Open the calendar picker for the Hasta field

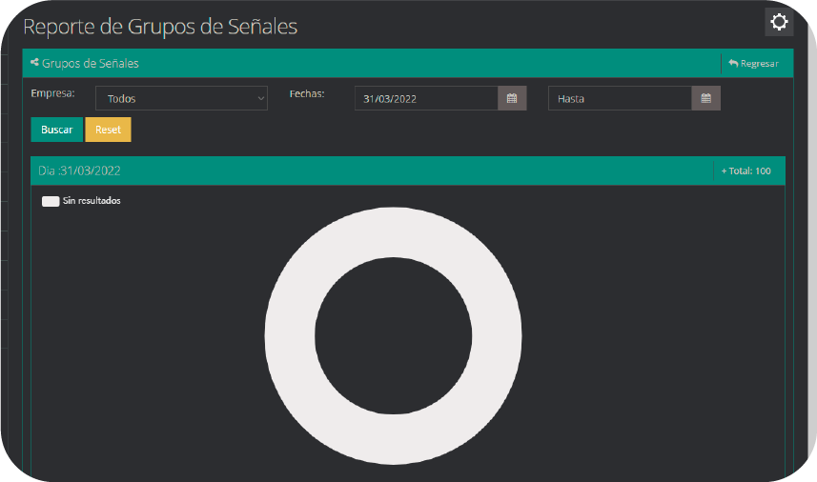click(705, 98)
